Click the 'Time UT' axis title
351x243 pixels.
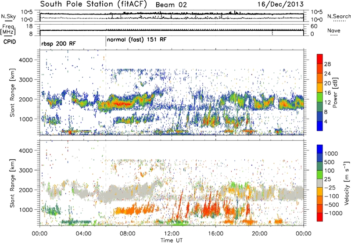click(172, 240)
